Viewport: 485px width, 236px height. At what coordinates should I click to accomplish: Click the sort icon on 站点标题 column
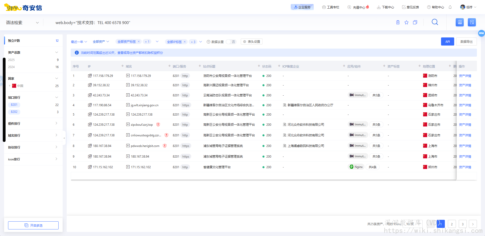click(259, 66)
